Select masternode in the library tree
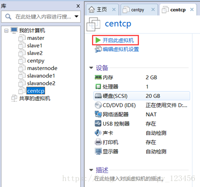 (x=42, y=68)
